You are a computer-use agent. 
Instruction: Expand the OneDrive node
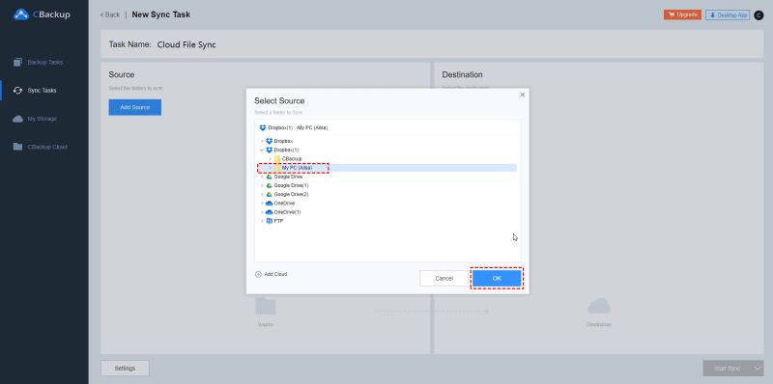click(262, 204)
